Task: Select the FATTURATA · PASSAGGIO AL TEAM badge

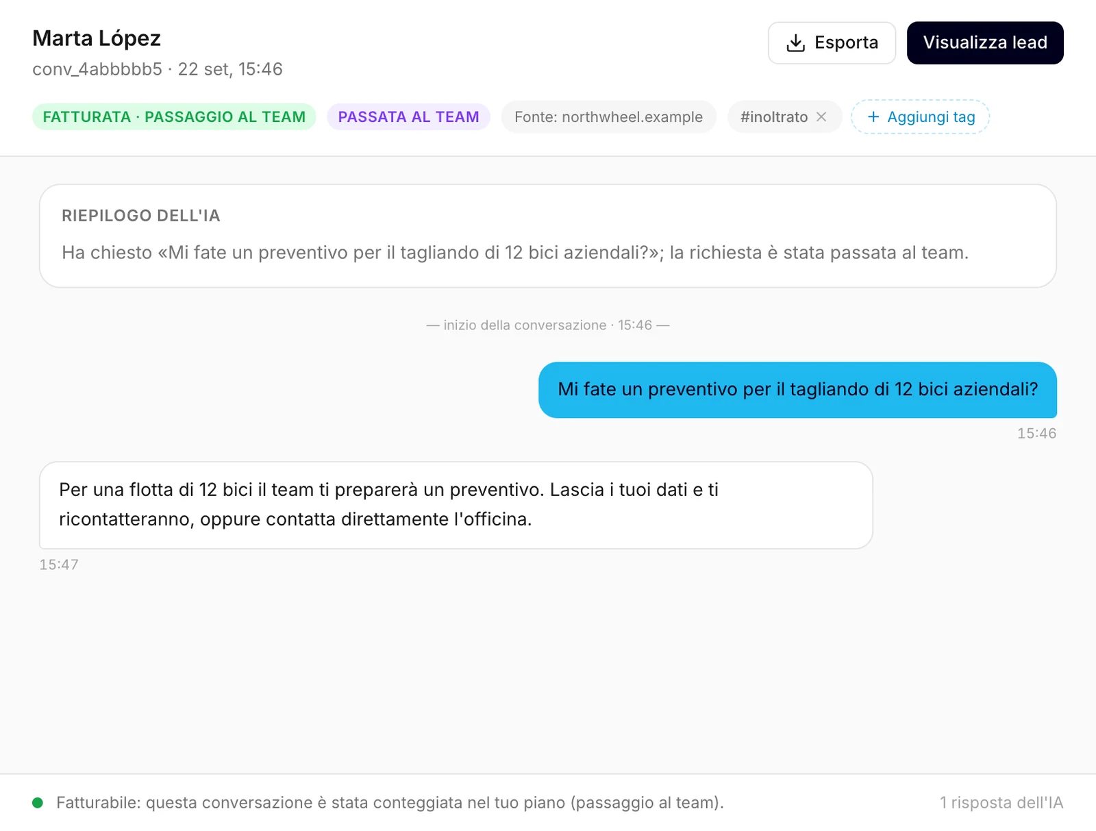Action: point(174,117)
